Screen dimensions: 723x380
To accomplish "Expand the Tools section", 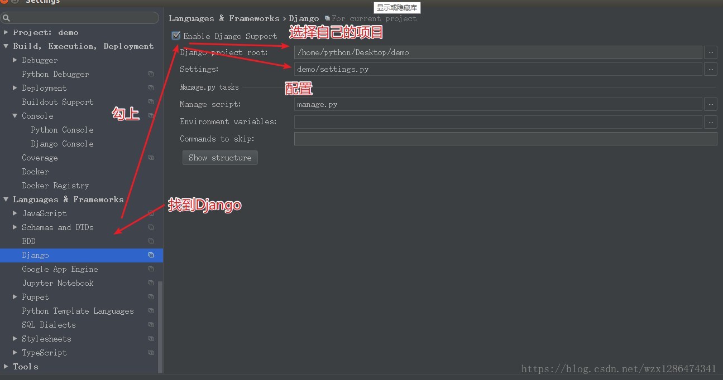I will (6, 367).
